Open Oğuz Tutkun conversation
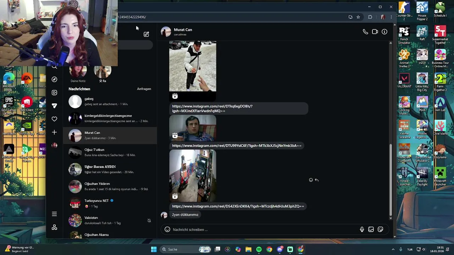Screen dimensions: 454x255 (110, 152)
